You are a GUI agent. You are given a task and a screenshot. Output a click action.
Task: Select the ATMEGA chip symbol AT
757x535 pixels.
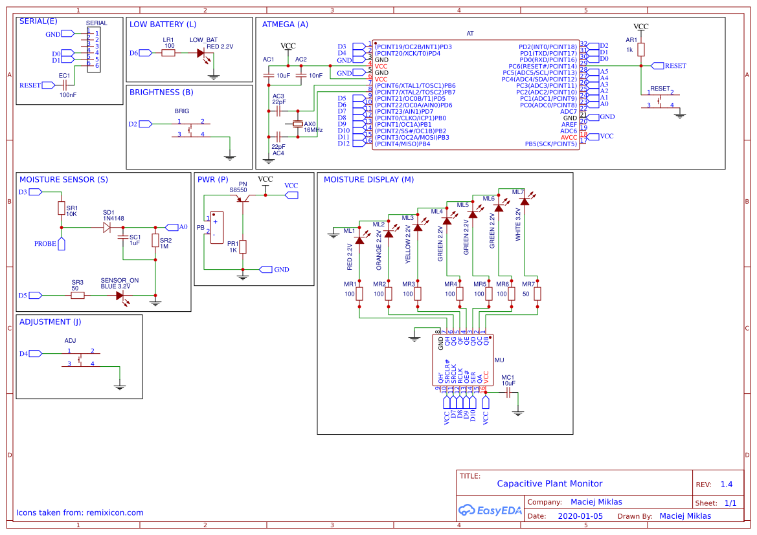476,94
